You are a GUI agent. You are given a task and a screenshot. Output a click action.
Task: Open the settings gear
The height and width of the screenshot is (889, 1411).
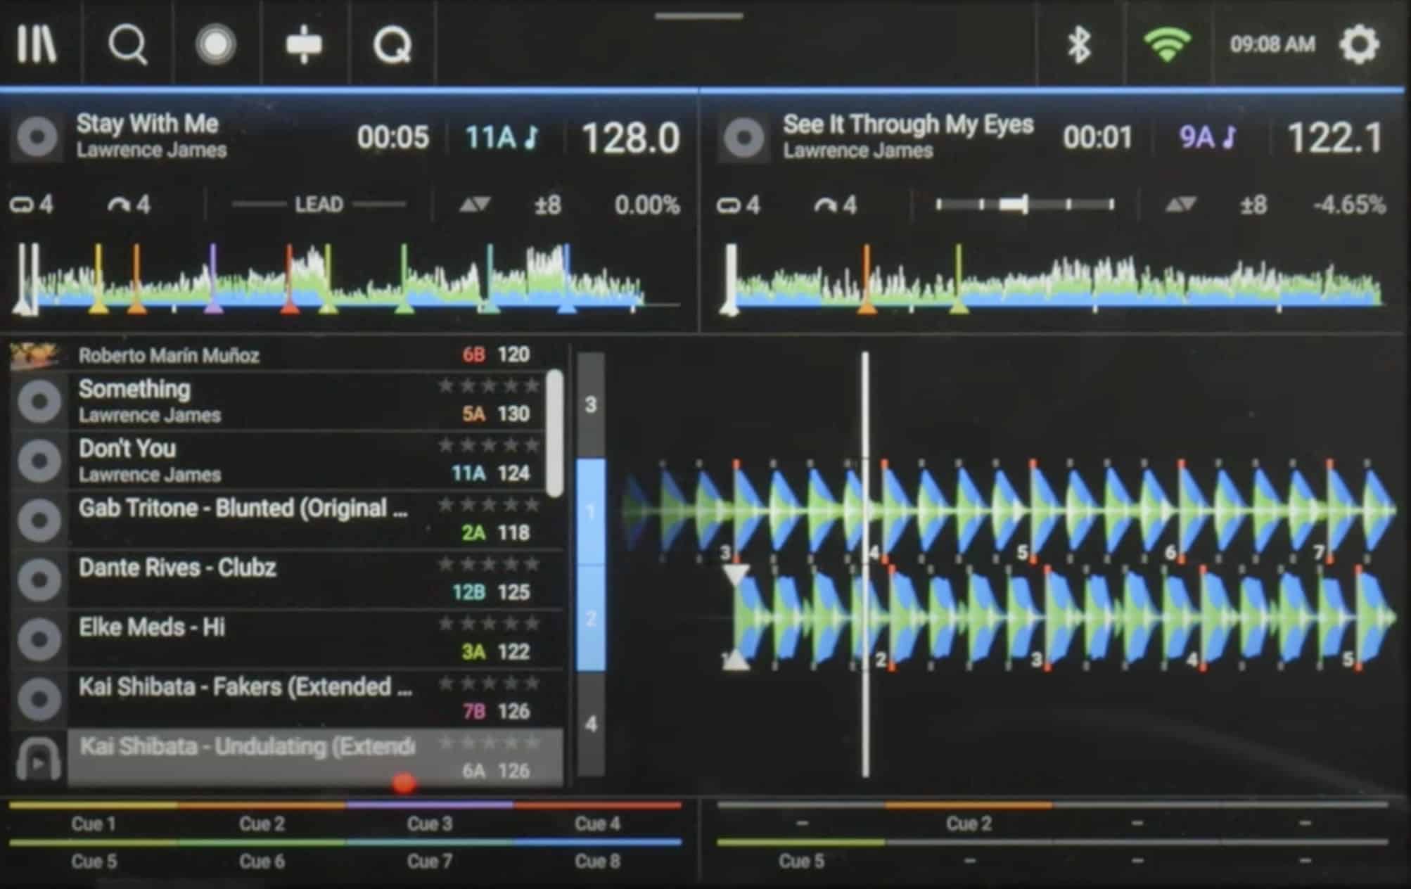(1359, 44)
